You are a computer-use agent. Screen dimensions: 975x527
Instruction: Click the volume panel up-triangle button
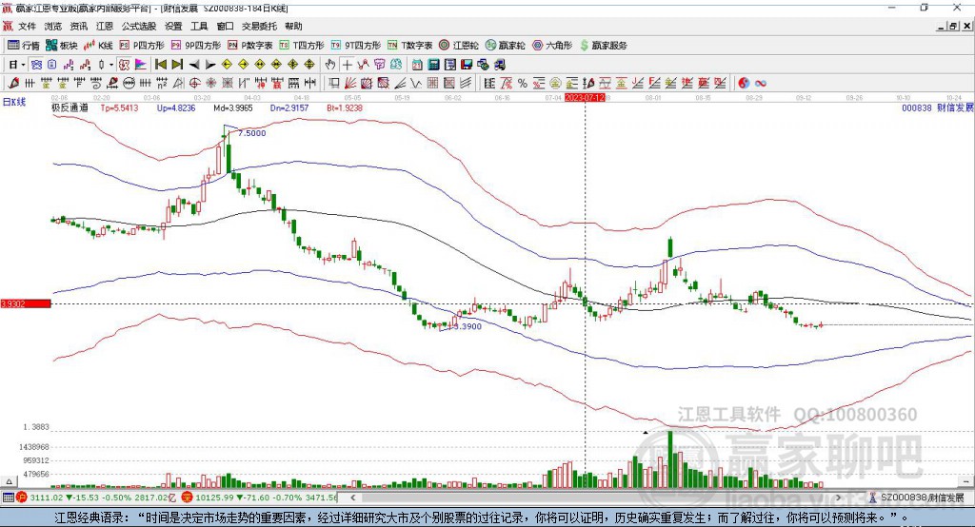pos(9,481)
